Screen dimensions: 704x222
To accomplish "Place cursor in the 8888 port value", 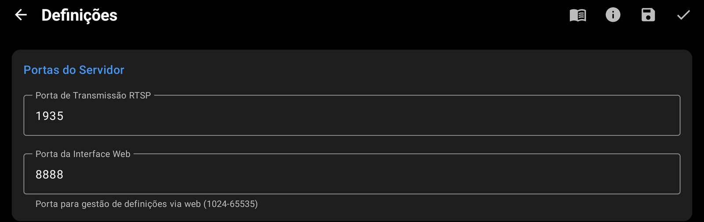I will (49, 175).
